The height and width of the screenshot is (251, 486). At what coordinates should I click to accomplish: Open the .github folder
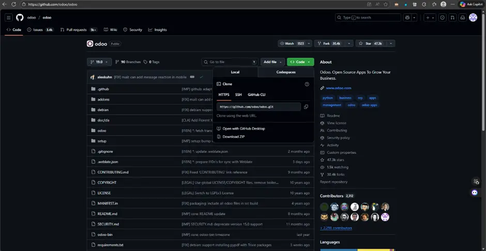103,89
